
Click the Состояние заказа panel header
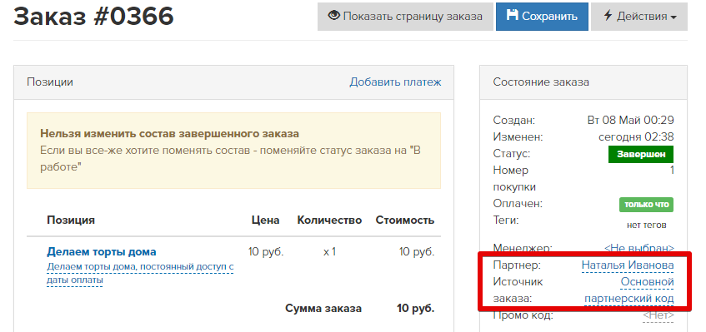(x=583, y=82)
